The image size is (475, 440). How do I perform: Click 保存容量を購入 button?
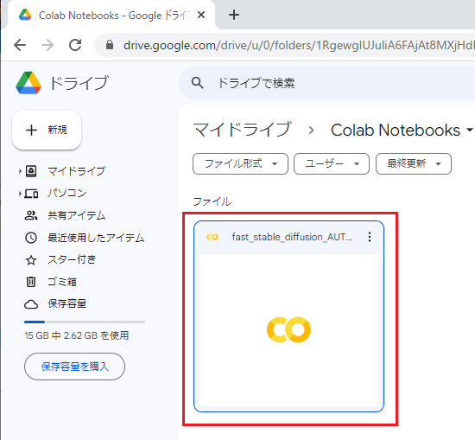74,367
